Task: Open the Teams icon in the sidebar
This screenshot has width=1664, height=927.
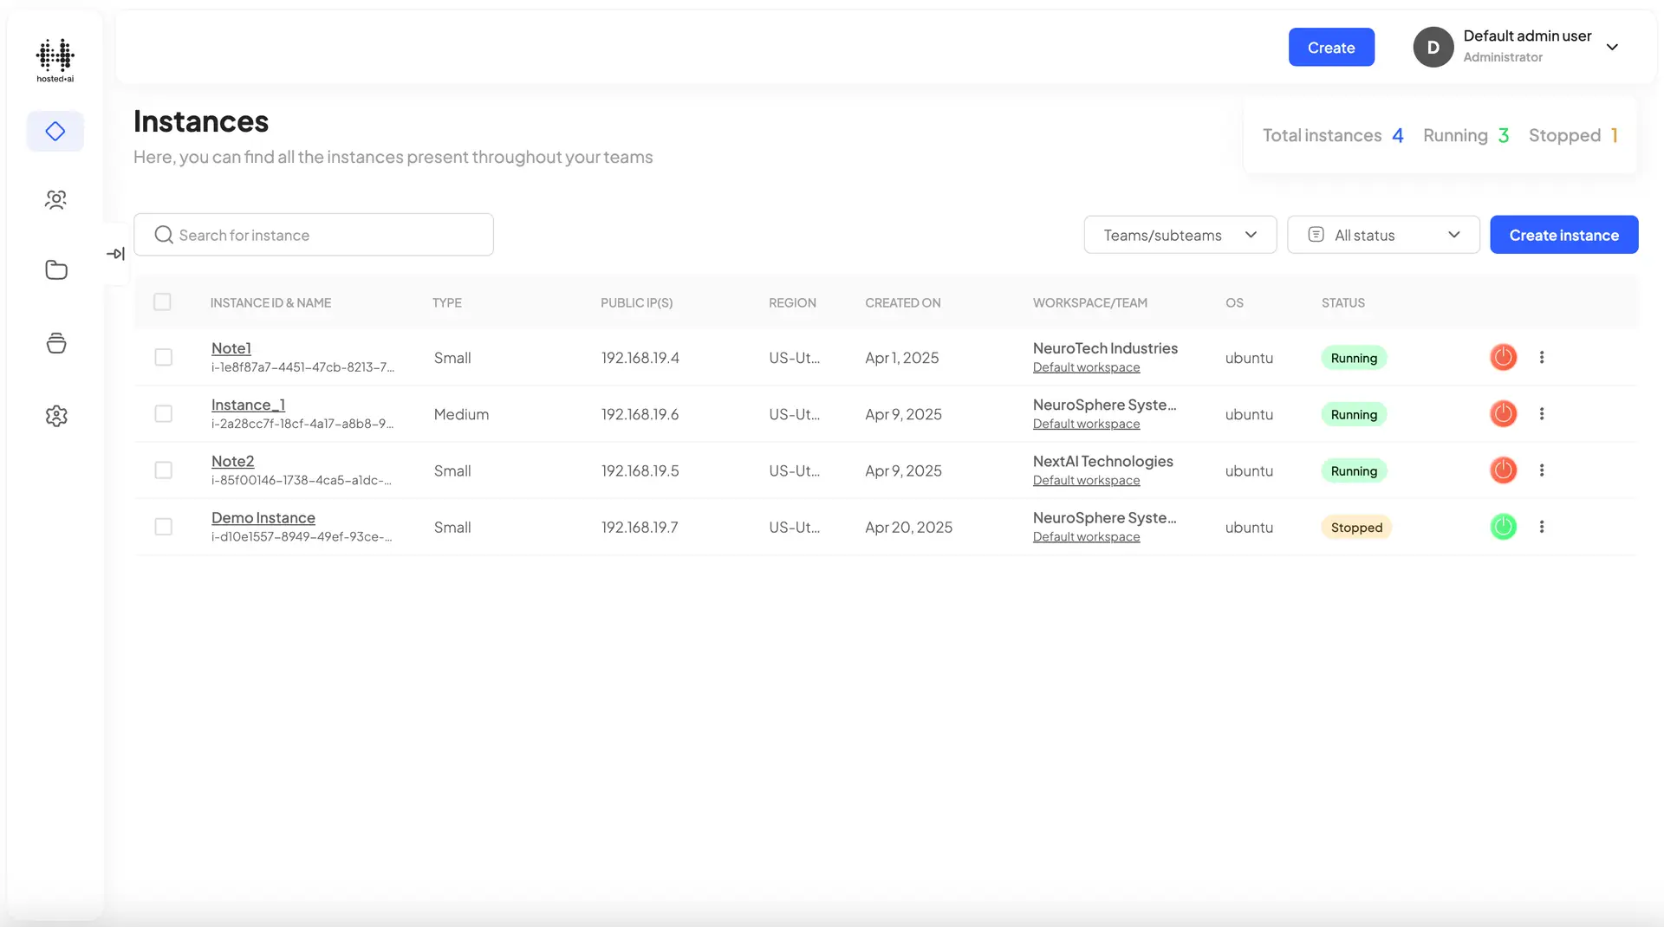Action: pos(55,199)
